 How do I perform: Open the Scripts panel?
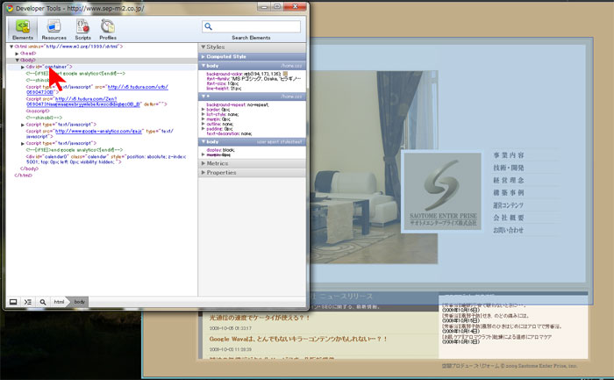(82, 29)
